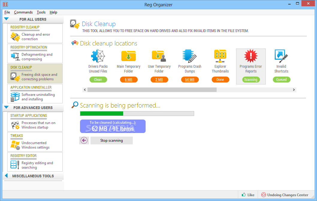Click 'Undocumented Windows settings' text
Viewport: 317px width, 201px height.
tap(36, 145)
